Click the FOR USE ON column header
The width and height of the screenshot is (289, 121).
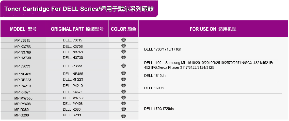coord(213,29)
